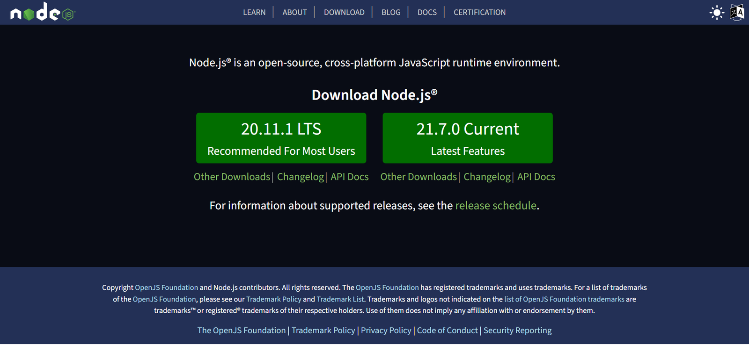Download 20.11.1 LTS version
The width and height of the screenshot is (749, 345).
tap(281, 138)
